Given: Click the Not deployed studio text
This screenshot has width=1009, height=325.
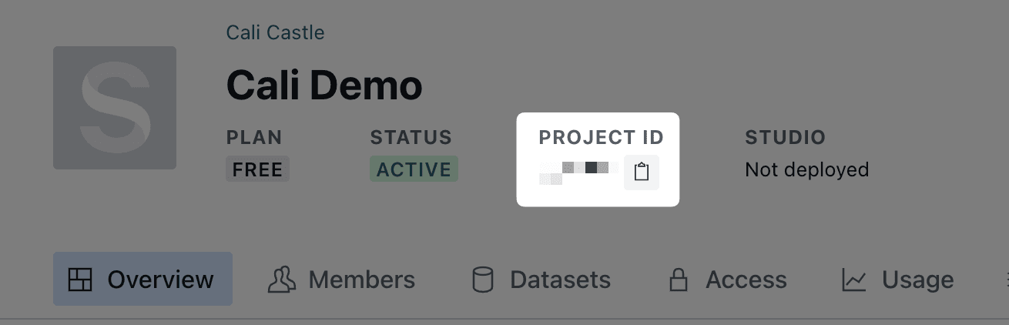Looking at the screenshot, I should pos(806,169).
